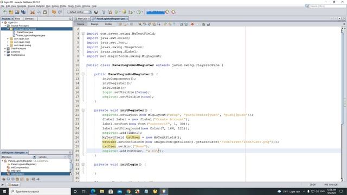
Task: Open the File menu
Action: pos(3,6)
